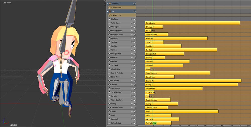Solo the Defeated track star icon
The width and height of the screenshot is (251, 127).
coord(109,61)
